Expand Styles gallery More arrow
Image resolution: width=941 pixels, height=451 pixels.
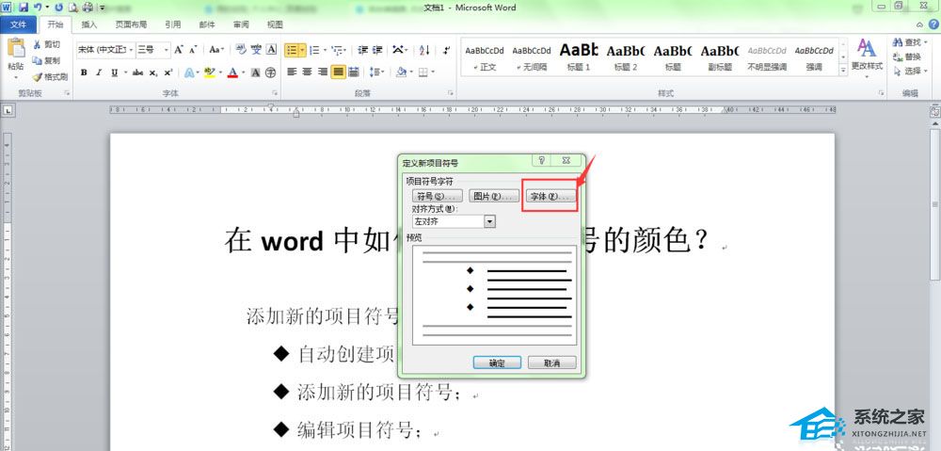tap(843, 71)
